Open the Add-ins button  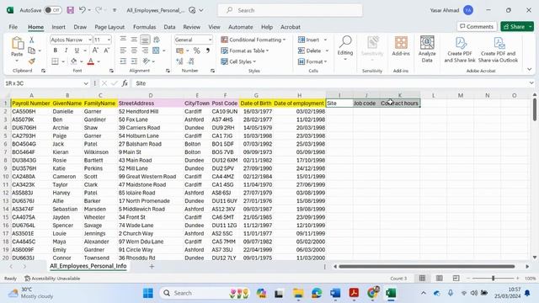[401, 46]
